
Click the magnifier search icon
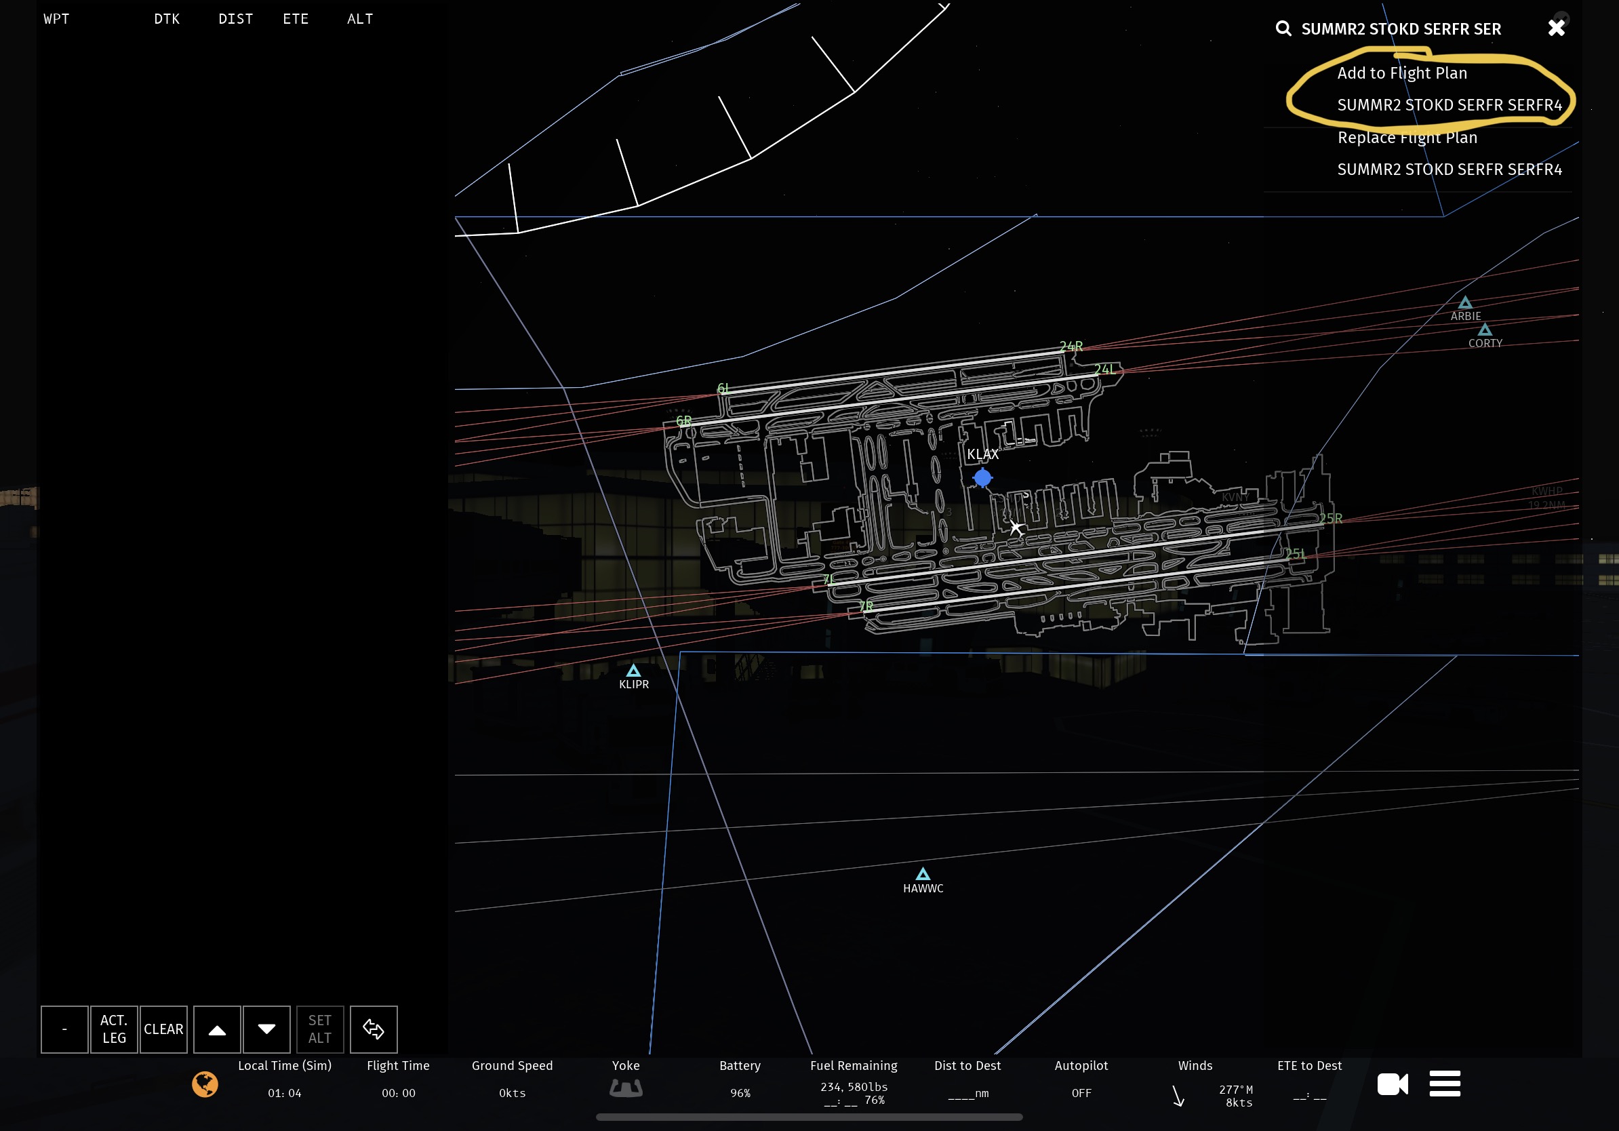point(1283,29)
